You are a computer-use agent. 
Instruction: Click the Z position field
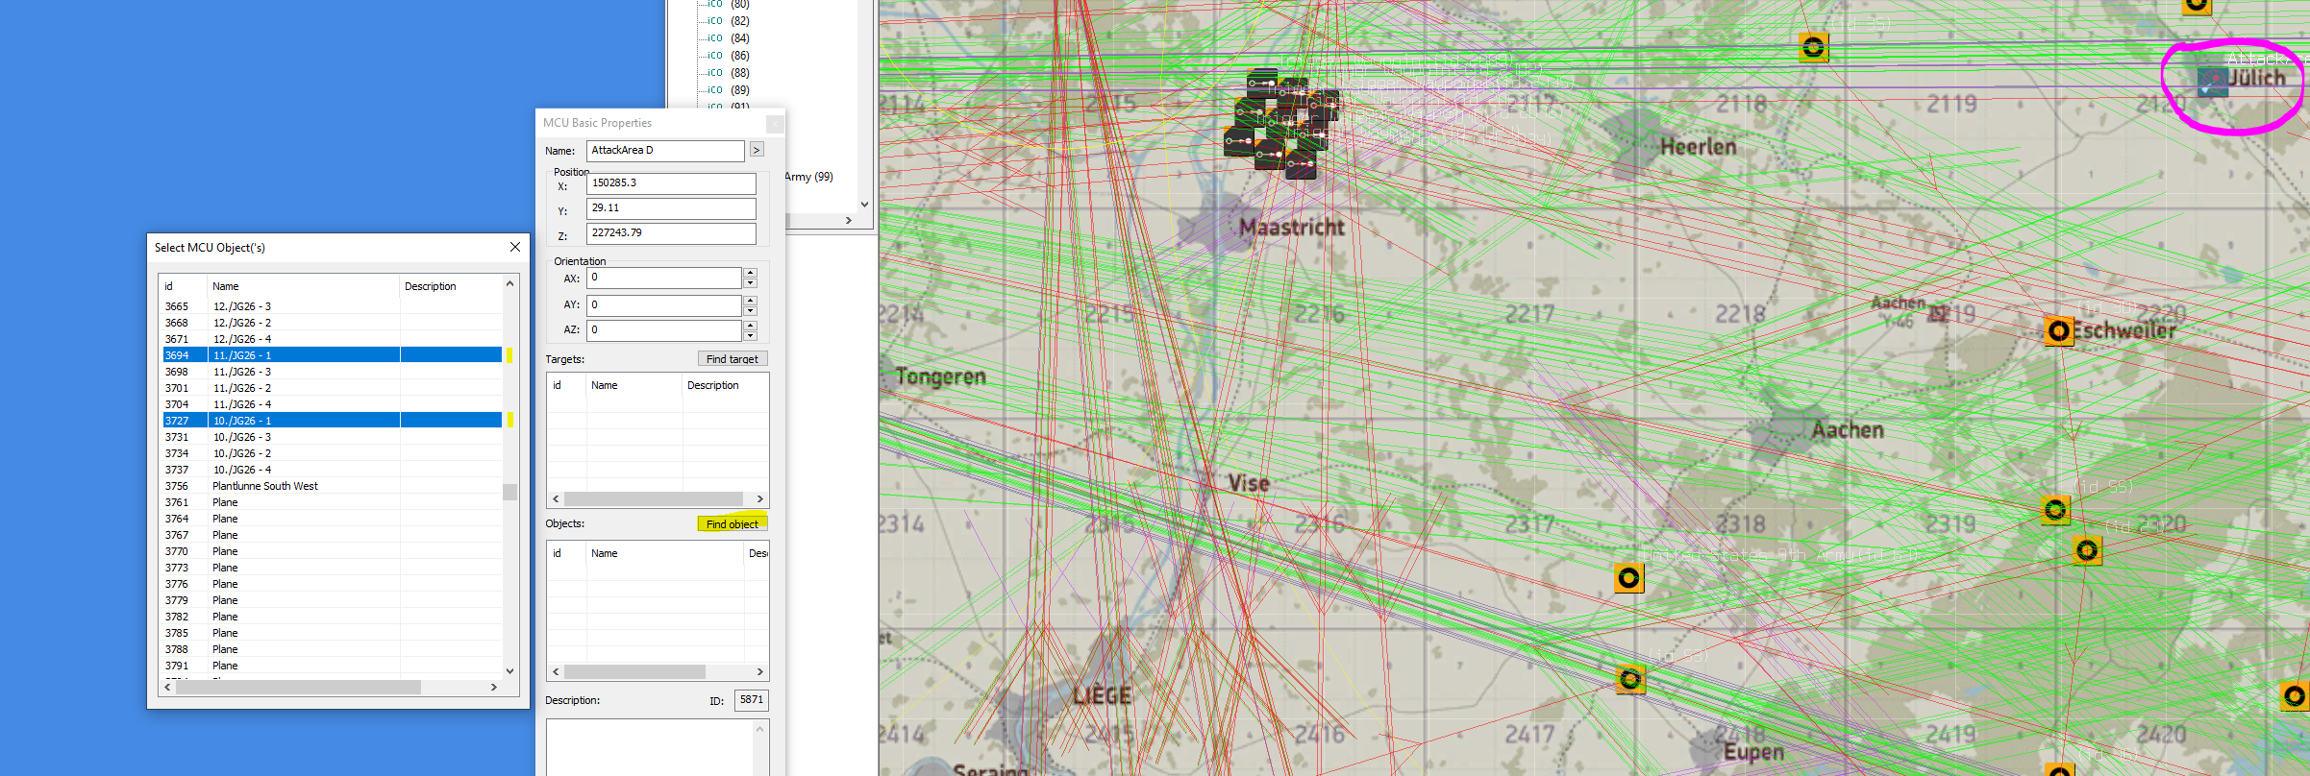pyautogui.click(x=671, y=233)
